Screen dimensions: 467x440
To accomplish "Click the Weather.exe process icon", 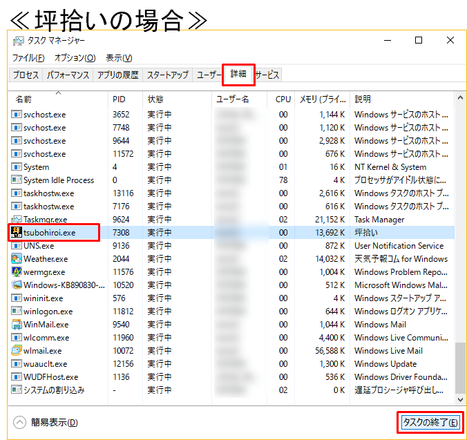I will click(x=17, y=258).
